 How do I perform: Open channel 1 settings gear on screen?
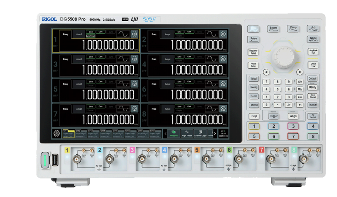click(x=135, y=34)
